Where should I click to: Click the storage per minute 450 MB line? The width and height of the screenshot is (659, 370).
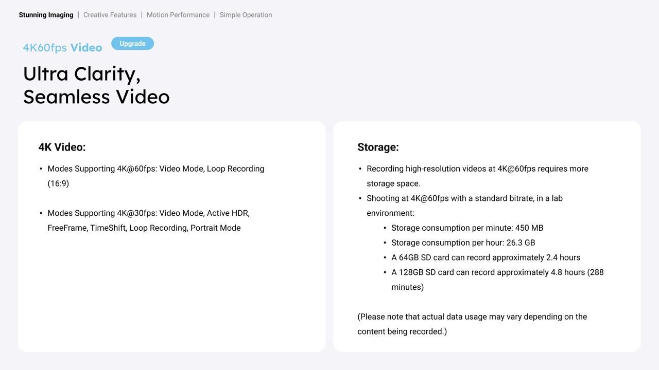pos(467,228)
